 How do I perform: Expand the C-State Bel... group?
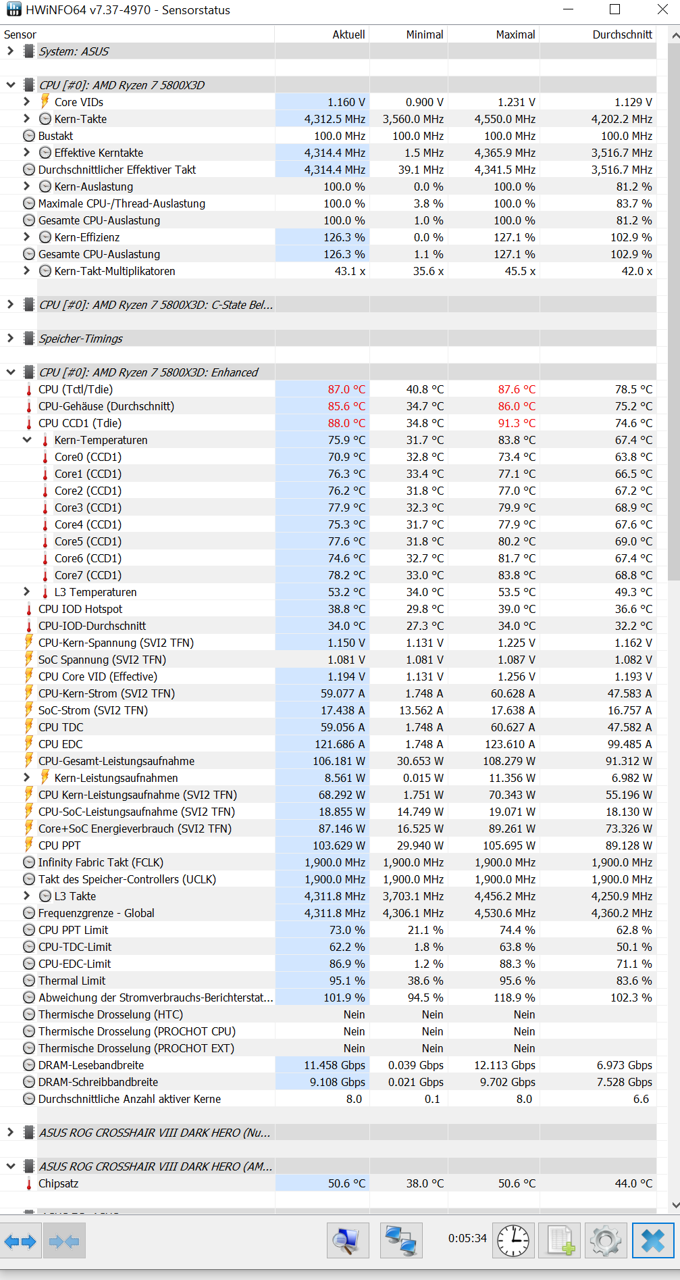10,304
